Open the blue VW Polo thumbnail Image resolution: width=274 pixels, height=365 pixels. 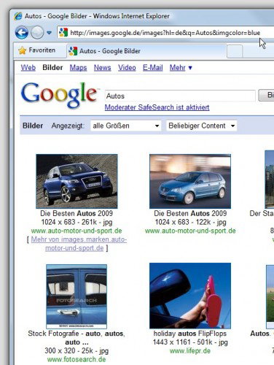190,181
